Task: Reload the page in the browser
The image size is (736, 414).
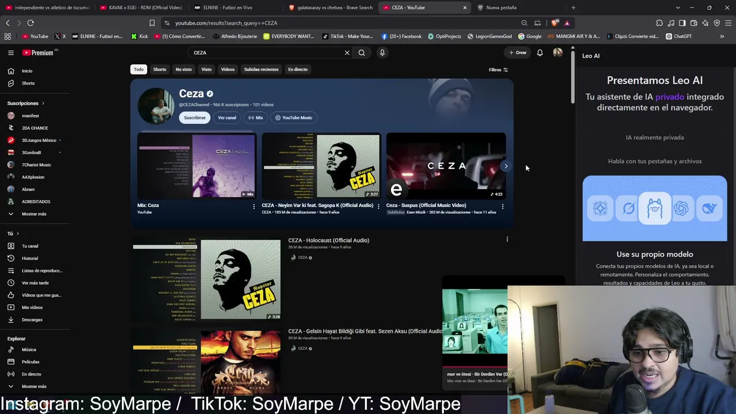Action: [30, 23]
